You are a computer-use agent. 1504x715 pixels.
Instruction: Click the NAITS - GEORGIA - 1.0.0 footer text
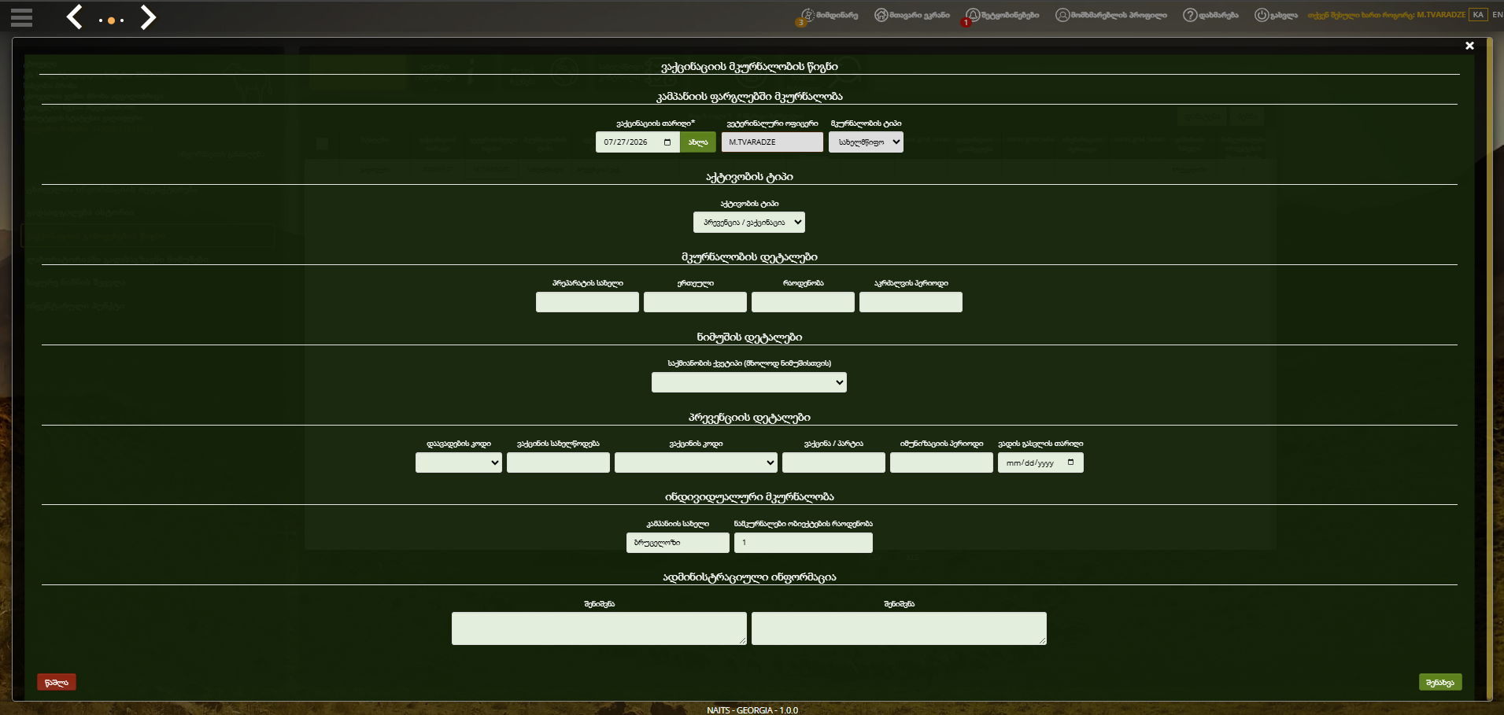click(752, 709)
